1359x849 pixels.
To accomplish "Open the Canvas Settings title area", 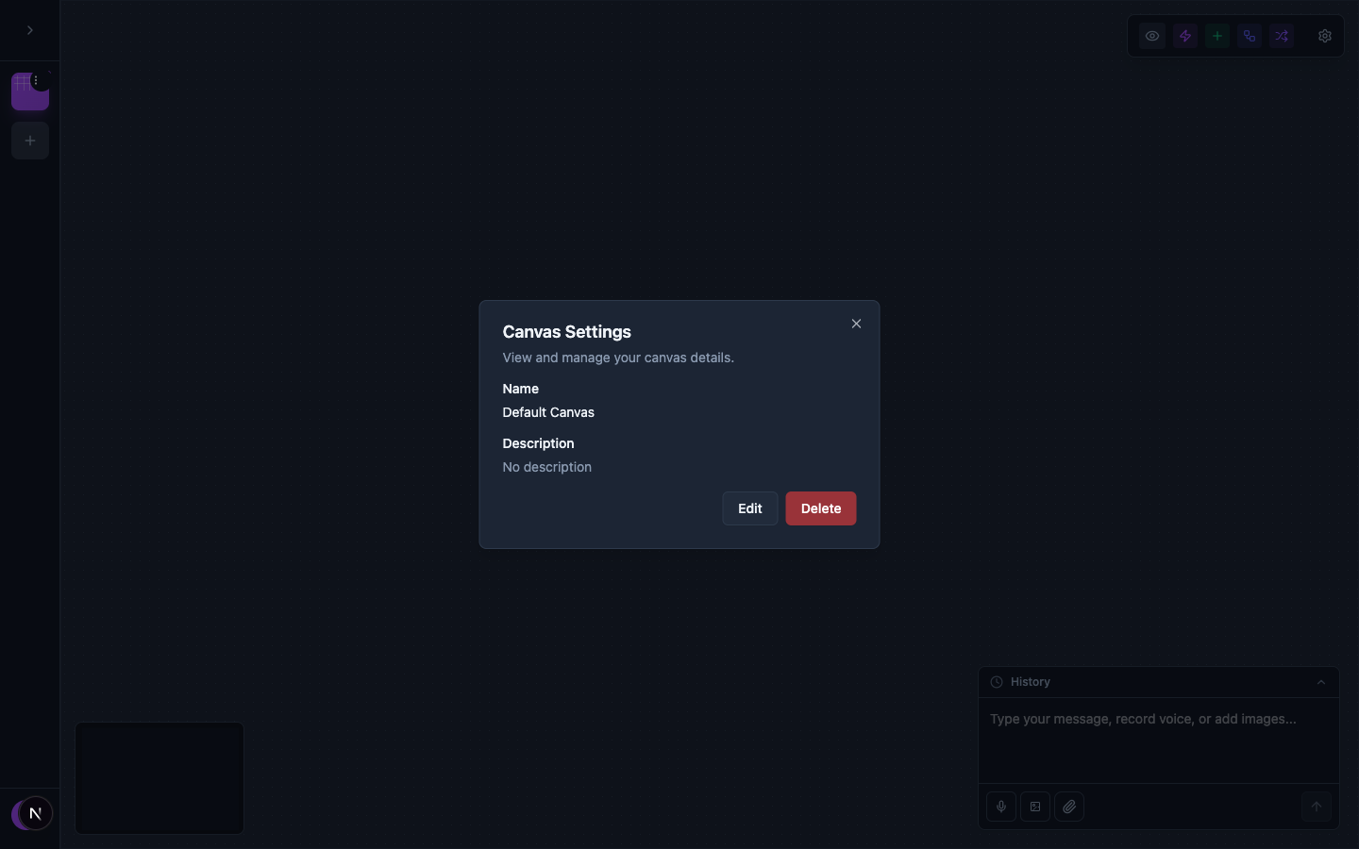I will [566, 331].
